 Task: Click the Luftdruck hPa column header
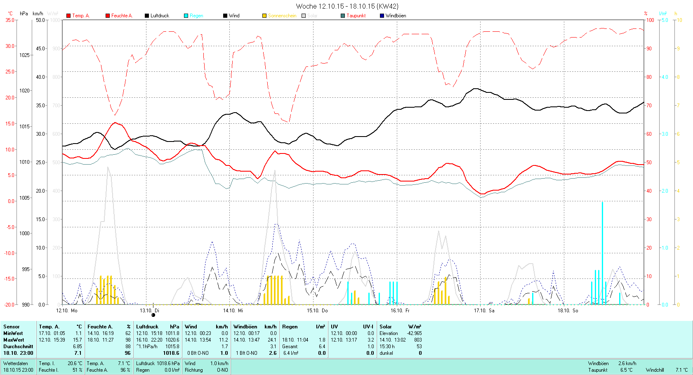point(158,327)
